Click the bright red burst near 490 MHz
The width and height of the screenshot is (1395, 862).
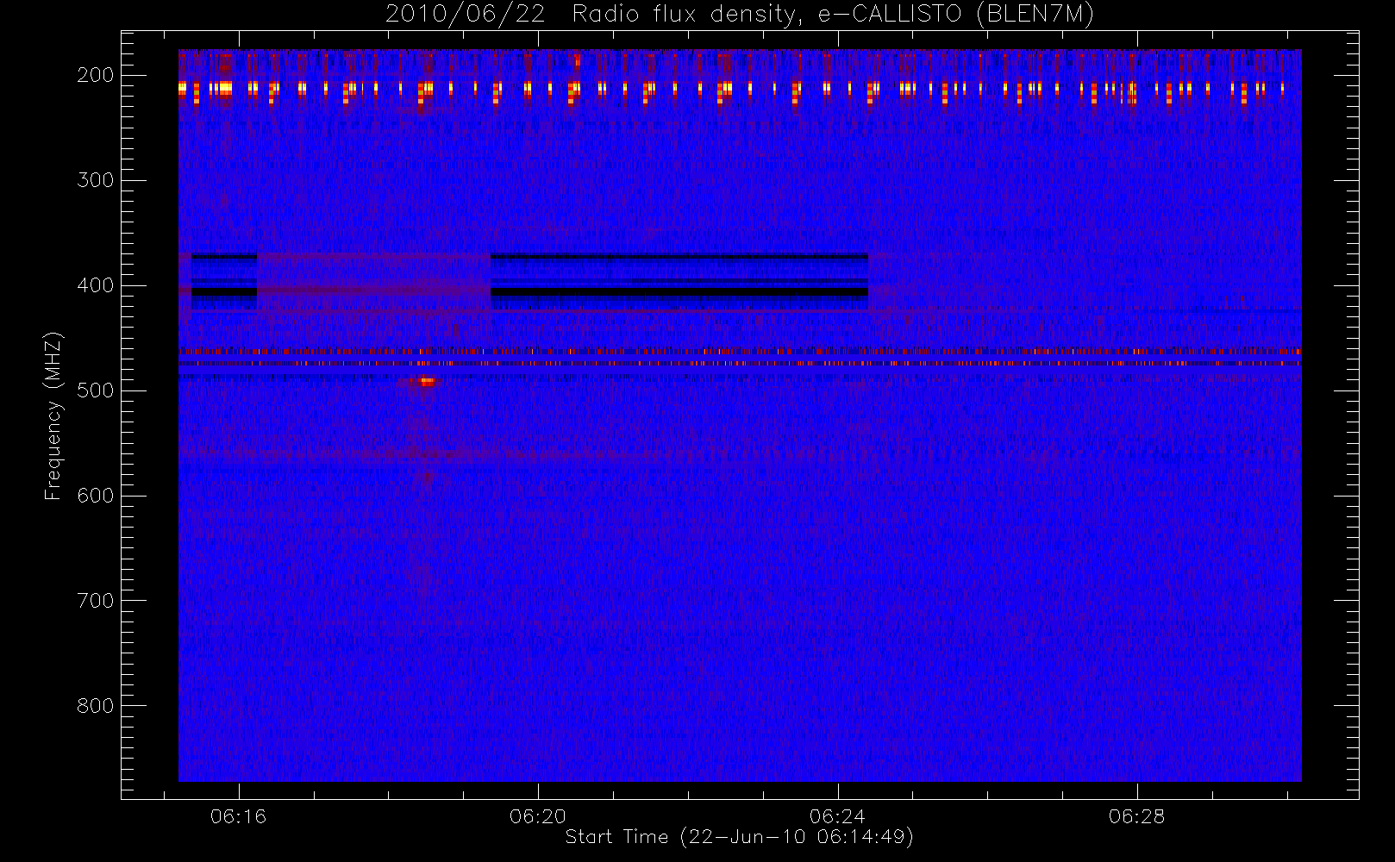(426, 381)
